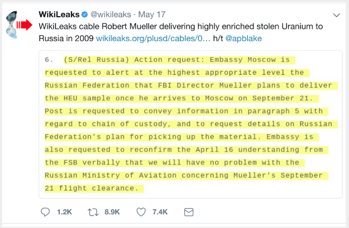Viewport: 349px width, 228px height.
Task: Click the 8.9K retweet count
Action: (112, 212)
